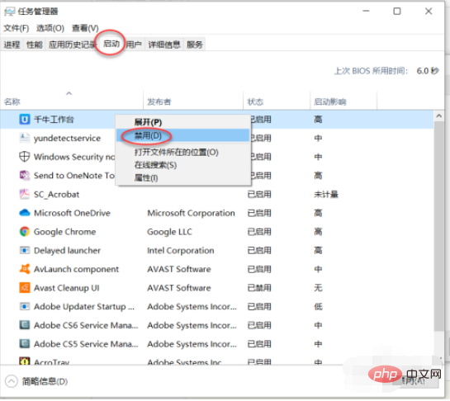Select the Avast Cleanup UI row name
This screenshot has height=401, width=450.
tap(67, 288)
